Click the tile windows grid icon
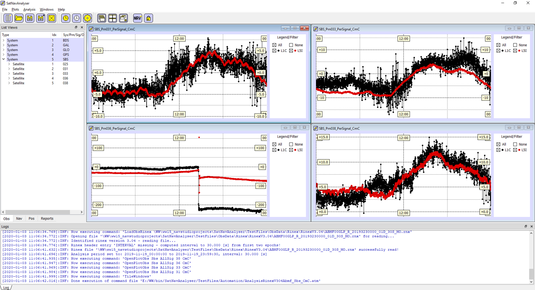Image resolution: width=535 pixels, height=290 pixels. pos(112,18)
